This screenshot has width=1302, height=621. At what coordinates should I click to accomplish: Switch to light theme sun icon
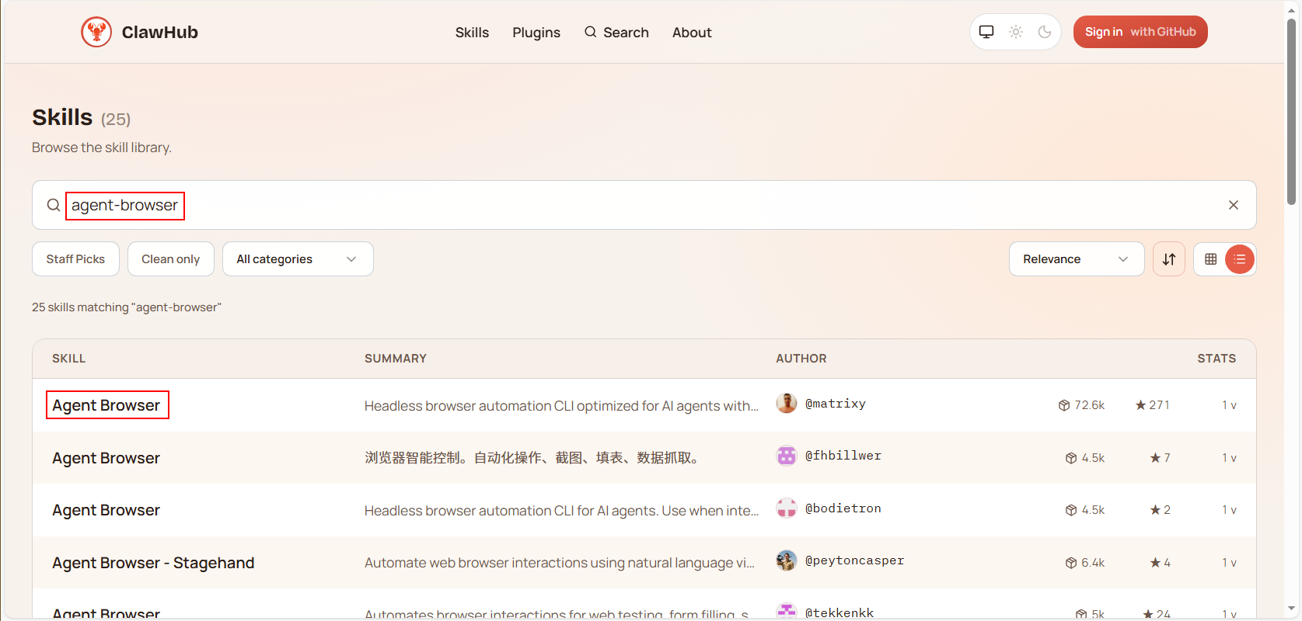click(x=1015, y=32)
